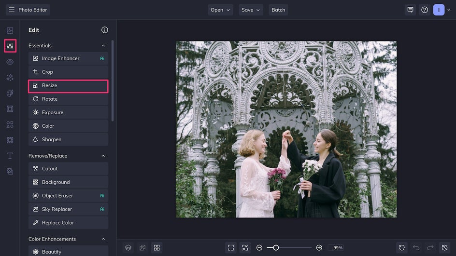This screenshot has height=256, width=456.
Task: Toggle the Touch Up eye sidebar icon
Action: coord(10,62)
